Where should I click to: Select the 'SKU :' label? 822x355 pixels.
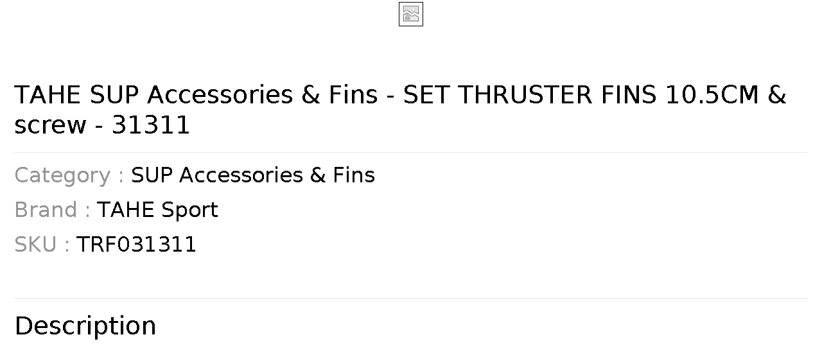(42, 245)
